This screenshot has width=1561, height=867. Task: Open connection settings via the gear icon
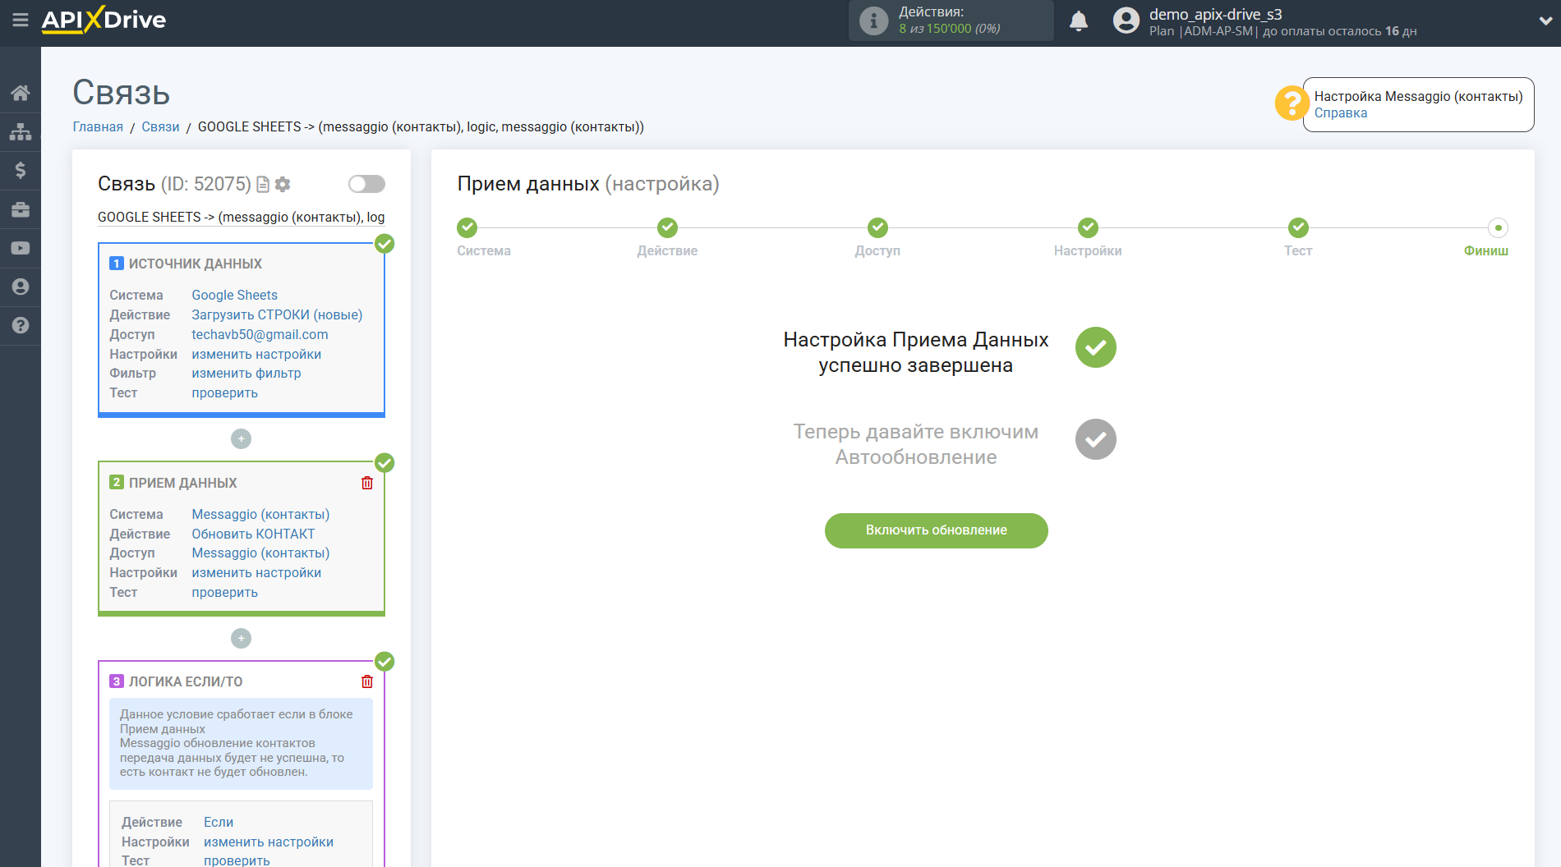tap(283, 184)
